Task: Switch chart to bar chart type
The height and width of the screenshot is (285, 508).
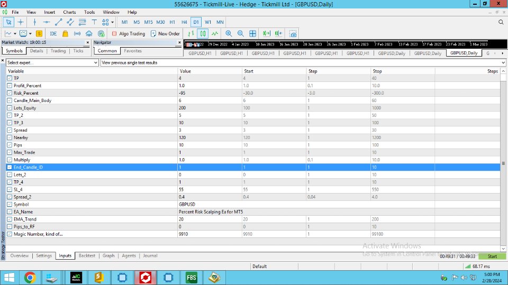Action: coord(191,34)
